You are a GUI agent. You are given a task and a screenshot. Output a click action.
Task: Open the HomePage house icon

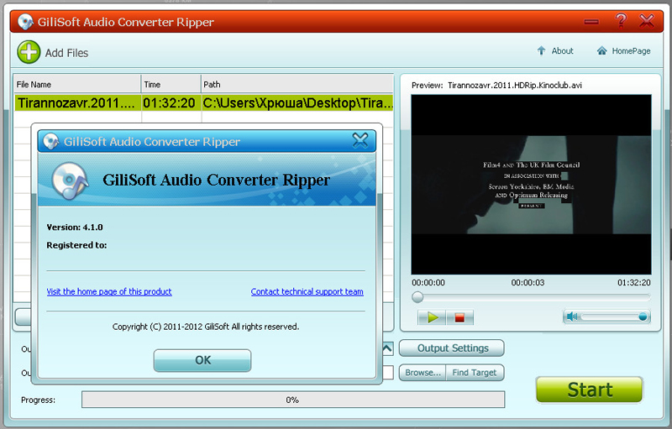pyautogui.click(x=601, y=51)
